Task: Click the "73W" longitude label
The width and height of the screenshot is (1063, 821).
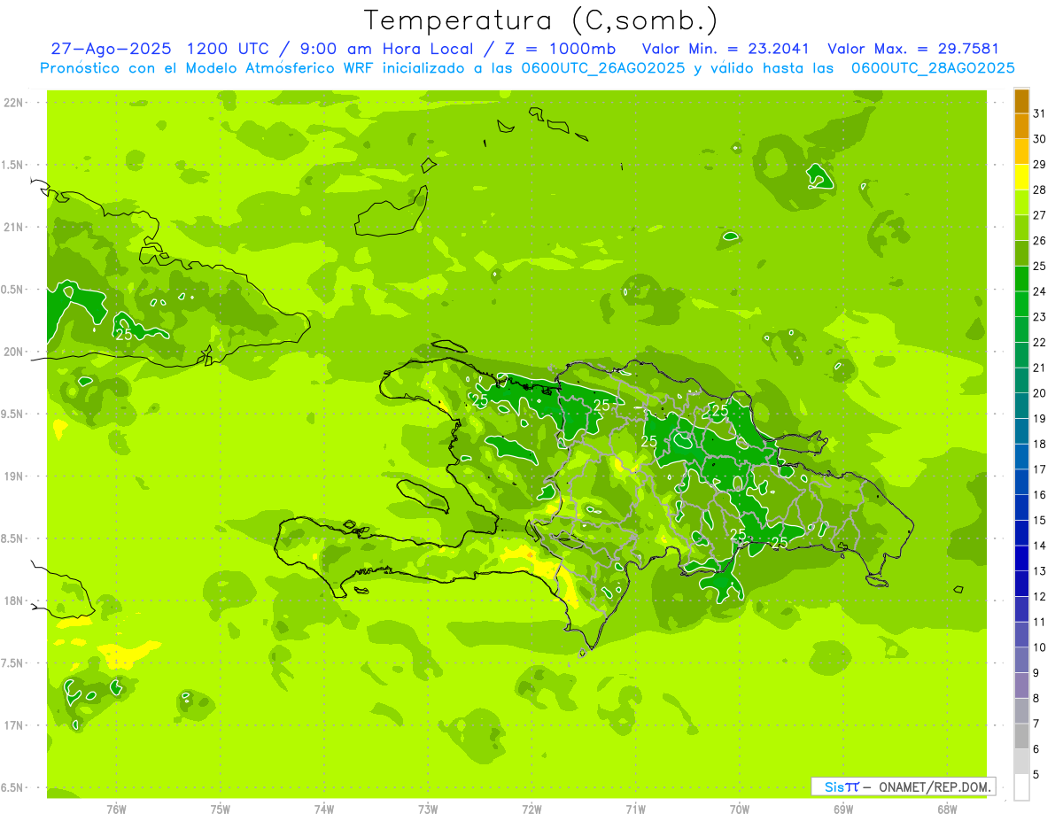Action: coord(428,809)
